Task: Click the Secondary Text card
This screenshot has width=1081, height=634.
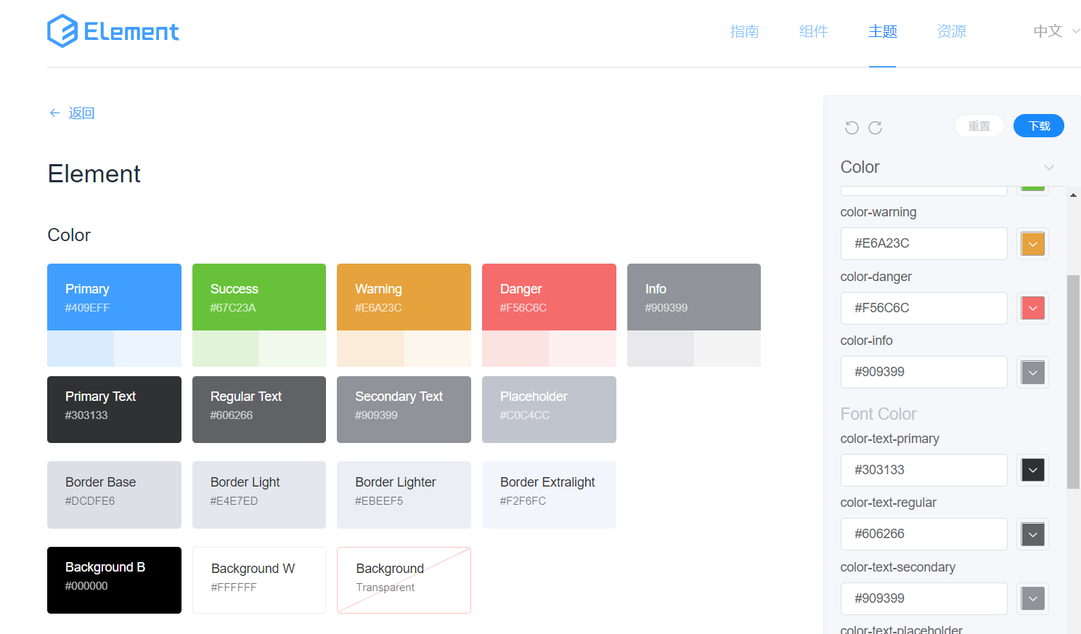Action: [x=404, y=410]
